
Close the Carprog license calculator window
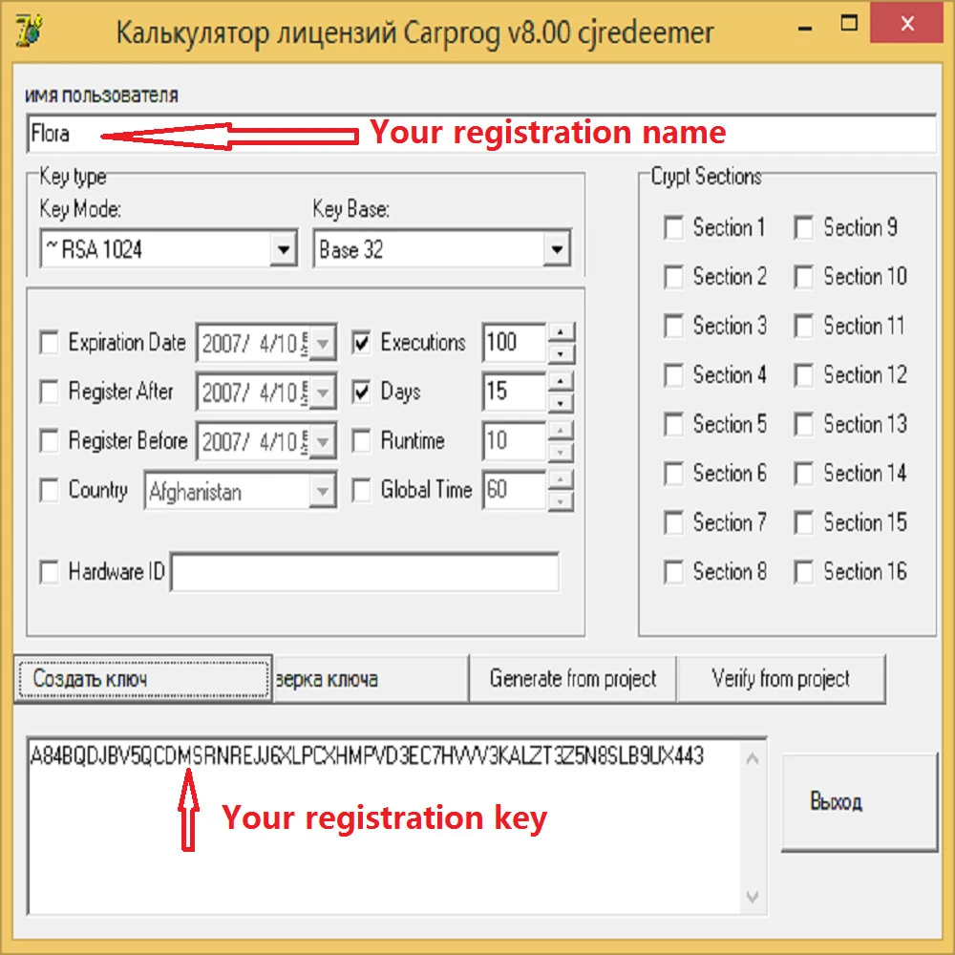(907, 25)
